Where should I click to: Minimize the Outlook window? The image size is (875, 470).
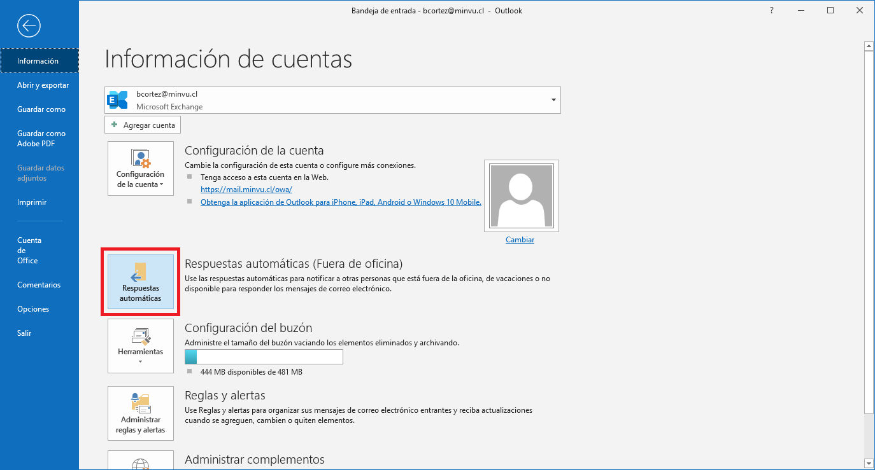click(x=801, y=11)
